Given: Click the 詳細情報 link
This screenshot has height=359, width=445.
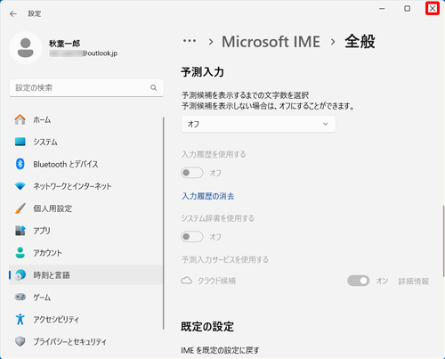Looking at the screenshot, I should (414, 281).
